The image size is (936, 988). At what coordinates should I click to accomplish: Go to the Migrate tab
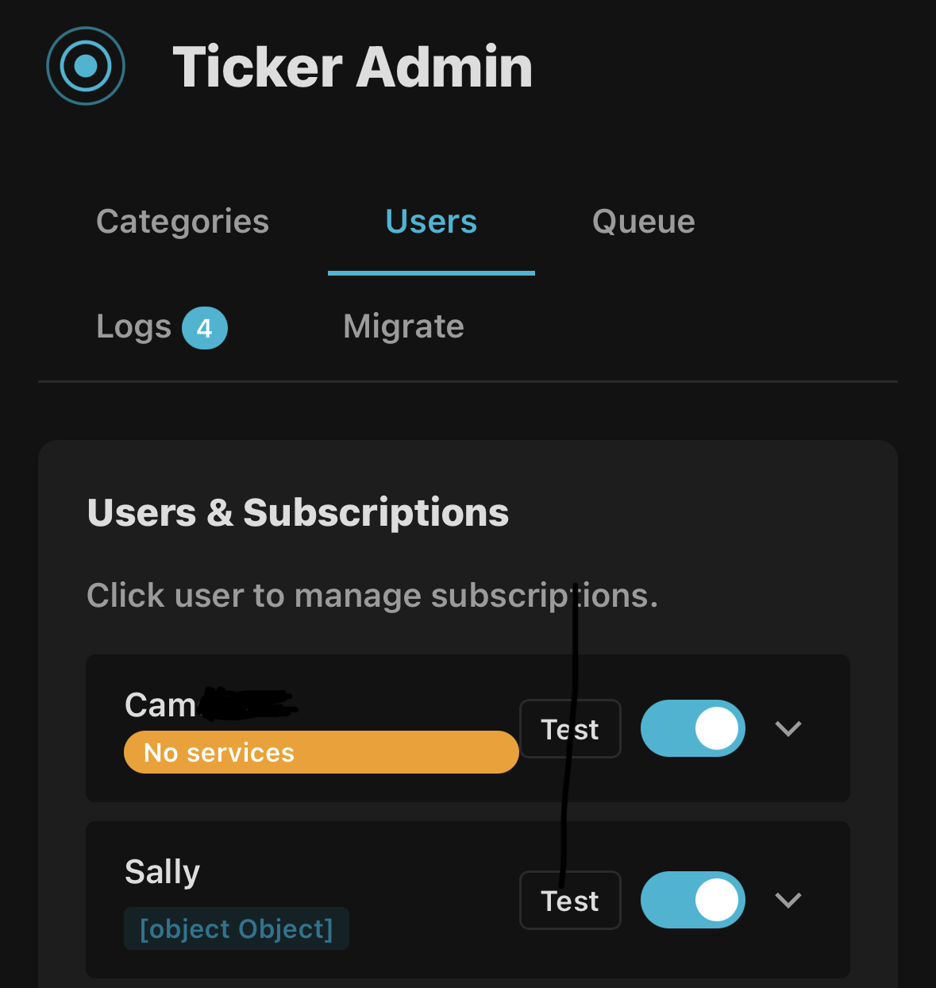pyautogui.click(x=403, y=326)
